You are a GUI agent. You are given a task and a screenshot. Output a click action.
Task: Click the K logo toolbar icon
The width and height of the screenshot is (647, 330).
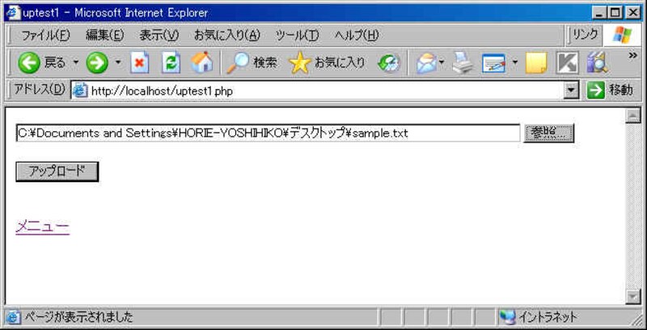567,63
